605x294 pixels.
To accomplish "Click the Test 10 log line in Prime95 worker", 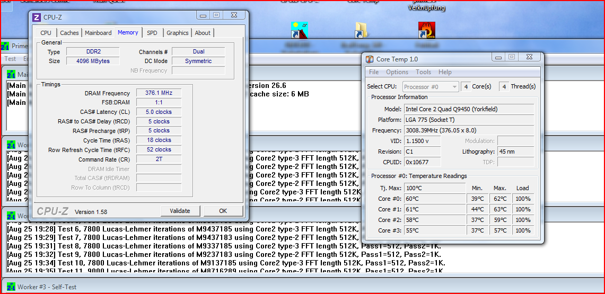I will click(226, 263).
